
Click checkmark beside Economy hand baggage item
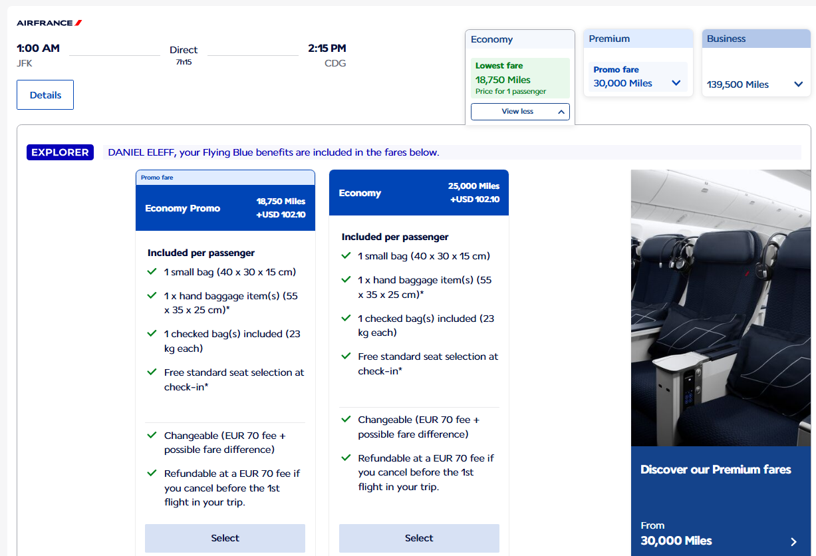click(x=346, y=279)
